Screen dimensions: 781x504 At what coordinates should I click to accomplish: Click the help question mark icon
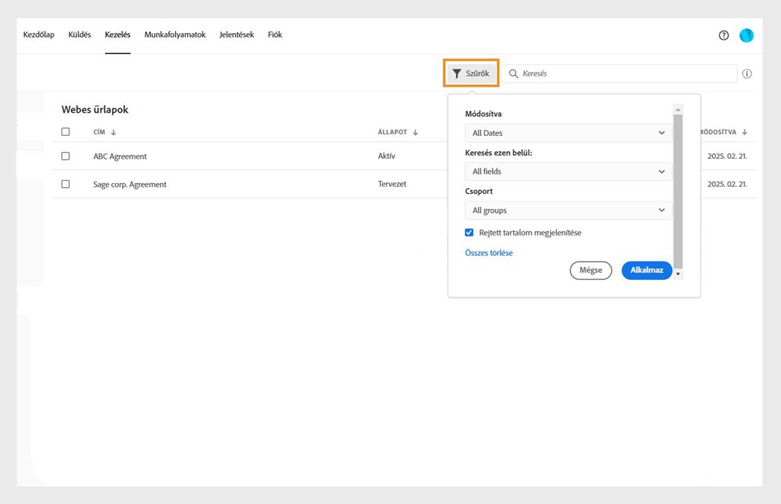click(x=724, y=36)
